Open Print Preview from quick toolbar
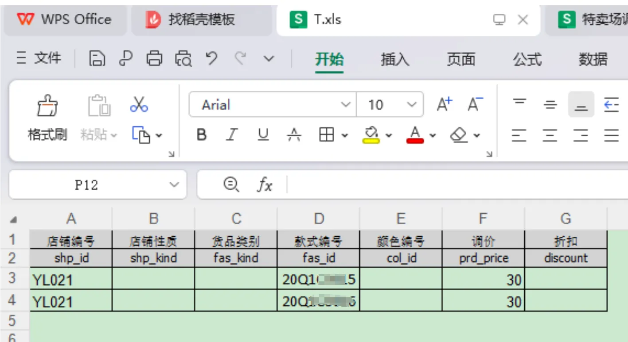The width and height of the screenshot is (628, 342). click(x=183, y=58)
